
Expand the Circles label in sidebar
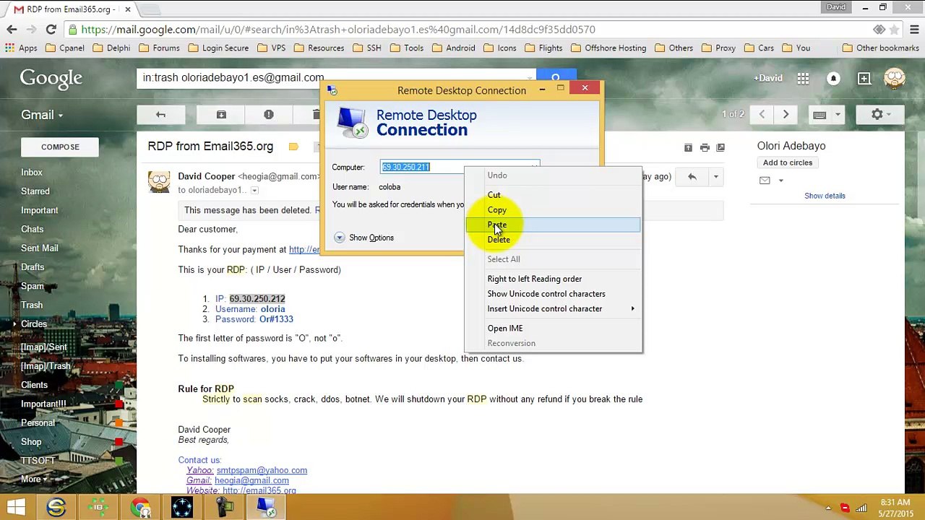(x=14, y=324)
